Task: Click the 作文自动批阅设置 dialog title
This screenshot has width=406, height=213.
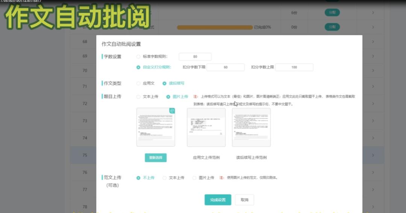Action: pos(121,44)
